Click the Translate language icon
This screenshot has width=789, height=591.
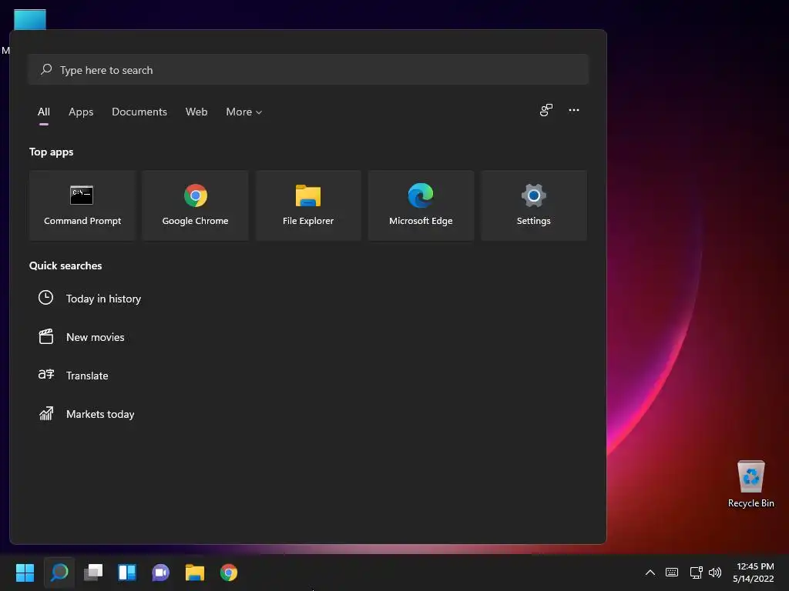tap(45, 375)
